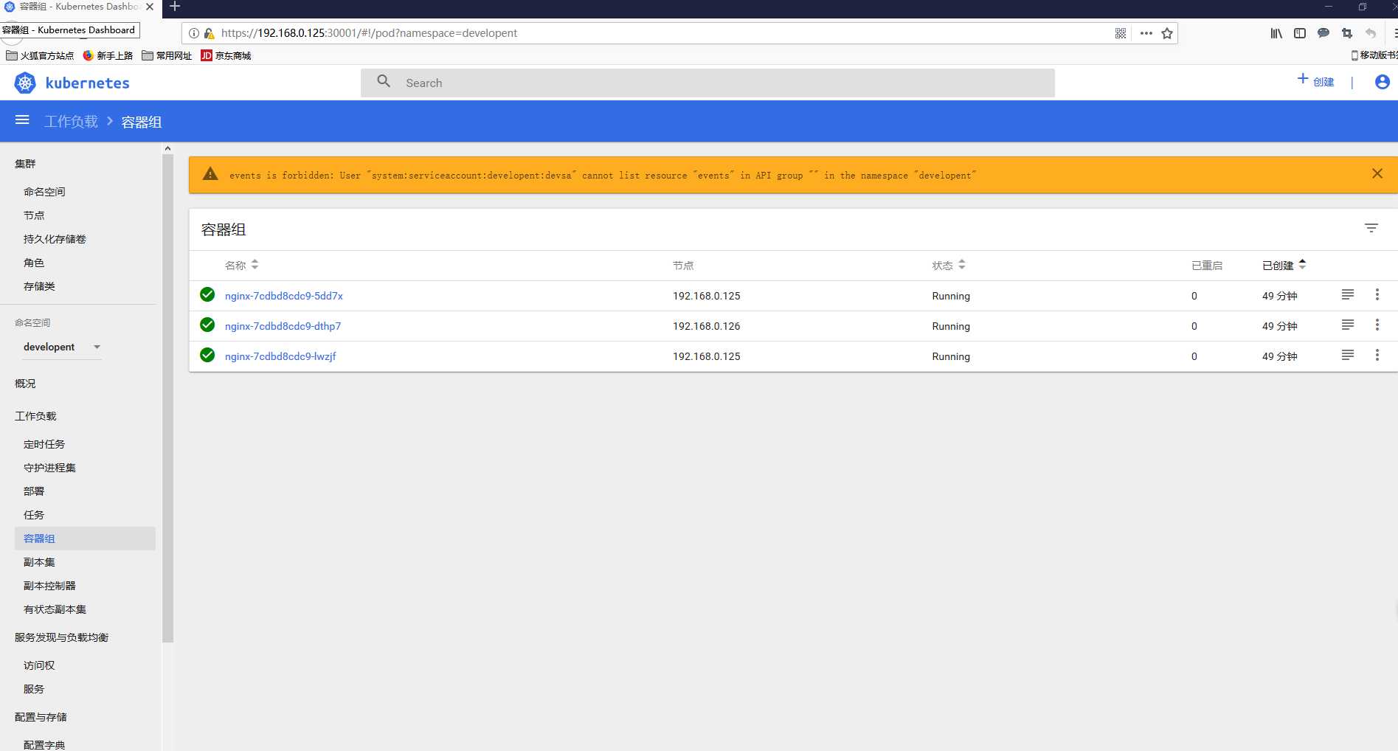Open the pod list filter icon

[1371, 228]
